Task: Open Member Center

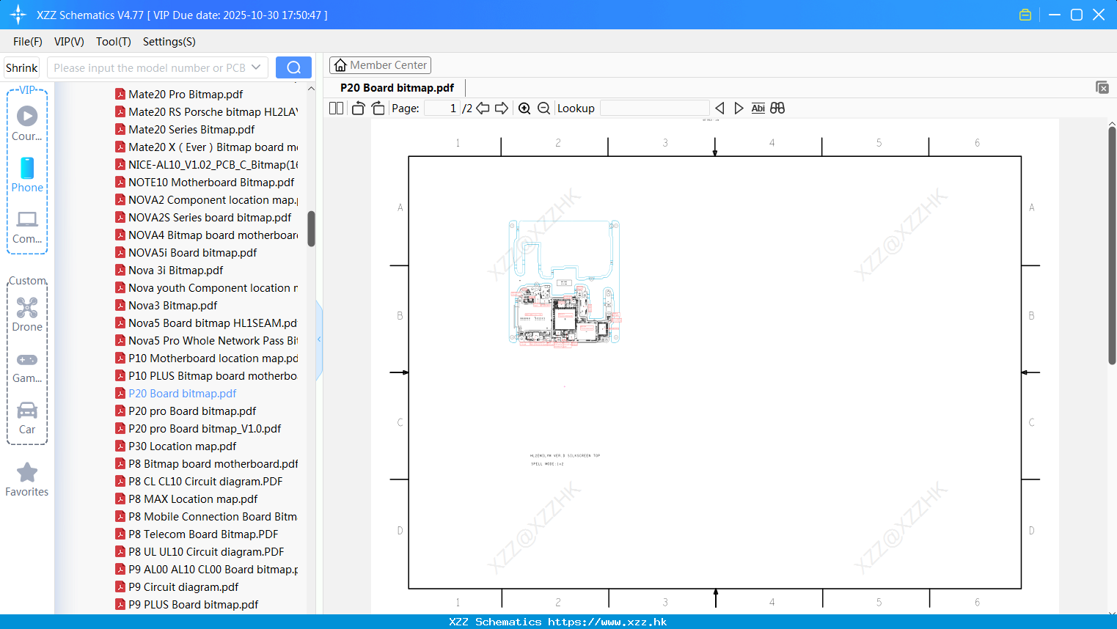Action: tap(380, 65)
